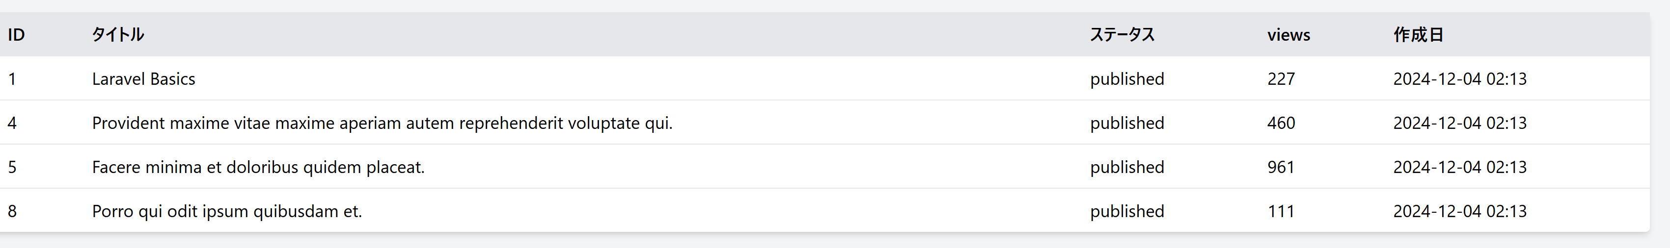The image size is (1670, 248).
Task: Click ID cell with value 8
Action: (x=12, y=211)
